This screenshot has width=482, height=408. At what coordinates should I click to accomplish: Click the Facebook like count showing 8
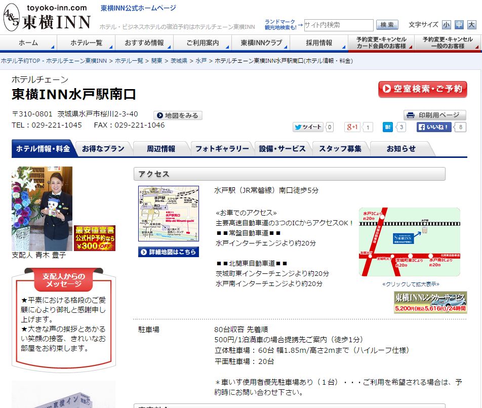[460, 127]
